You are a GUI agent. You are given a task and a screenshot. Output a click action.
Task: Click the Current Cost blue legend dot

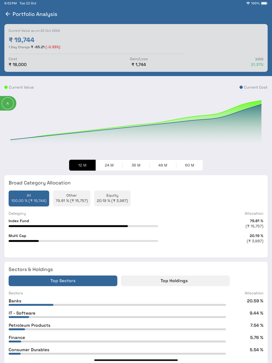coord(241,87)
